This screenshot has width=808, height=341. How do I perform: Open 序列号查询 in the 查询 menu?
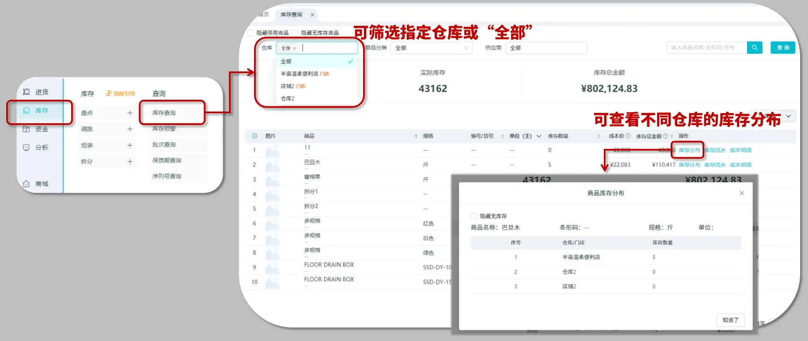tap(167, 176)
